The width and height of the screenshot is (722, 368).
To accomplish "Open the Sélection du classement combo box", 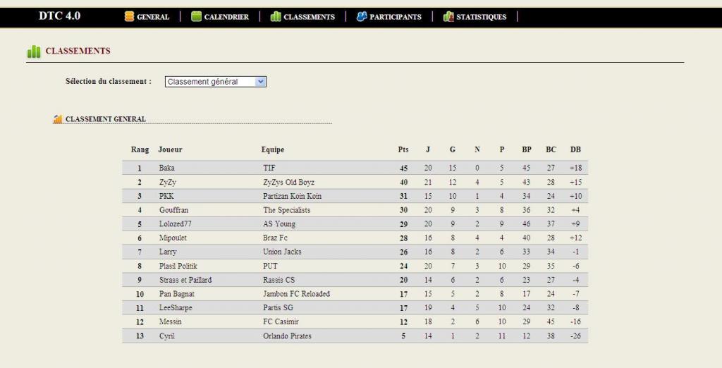I will click(x=216, y=82).
